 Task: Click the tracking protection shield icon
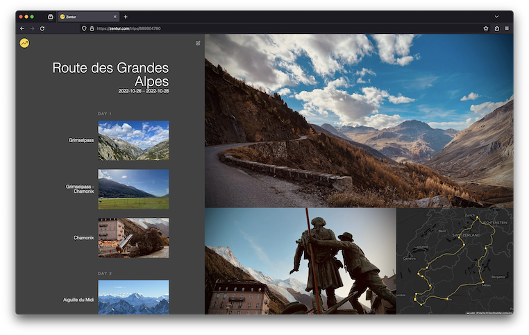click(x=84, y=28)
